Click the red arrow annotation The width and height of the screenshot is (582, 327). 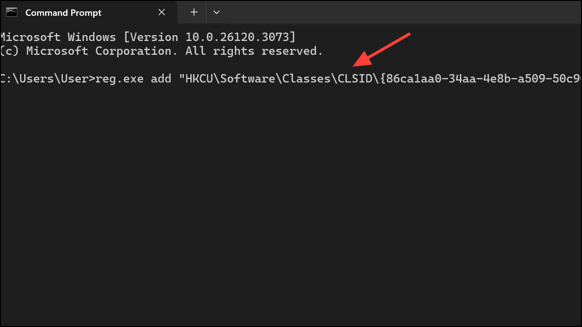point(382,50)
